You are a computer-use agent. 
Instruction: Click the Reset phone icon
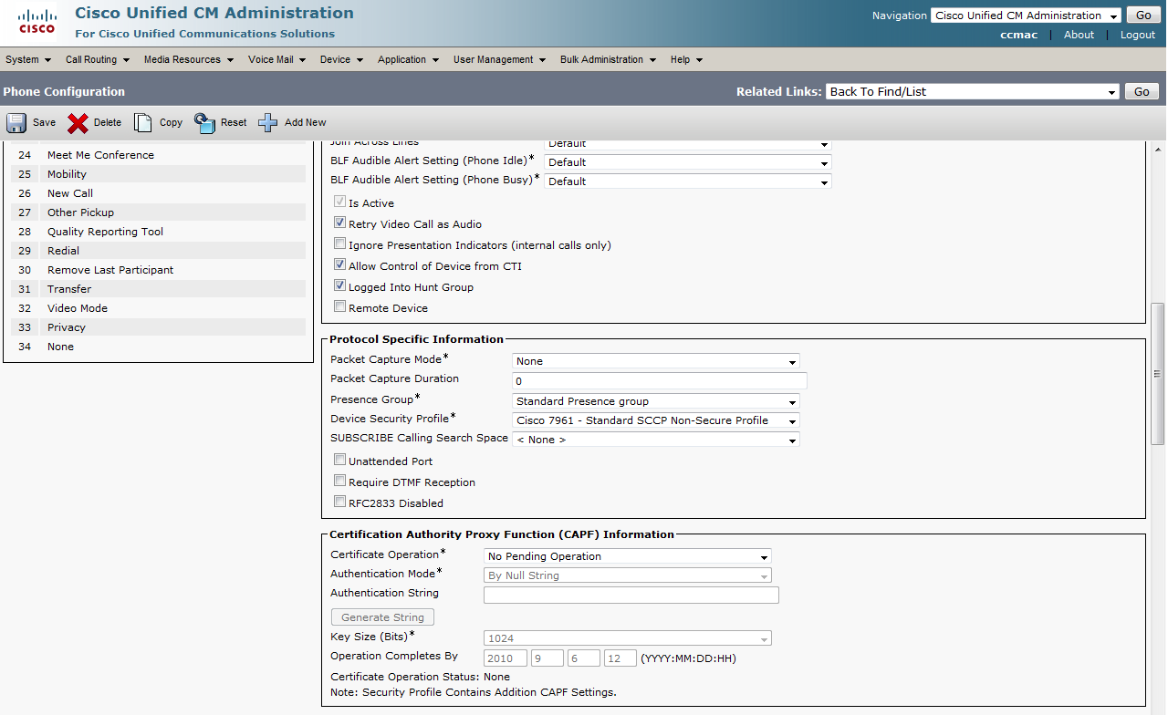pos(204,123)
